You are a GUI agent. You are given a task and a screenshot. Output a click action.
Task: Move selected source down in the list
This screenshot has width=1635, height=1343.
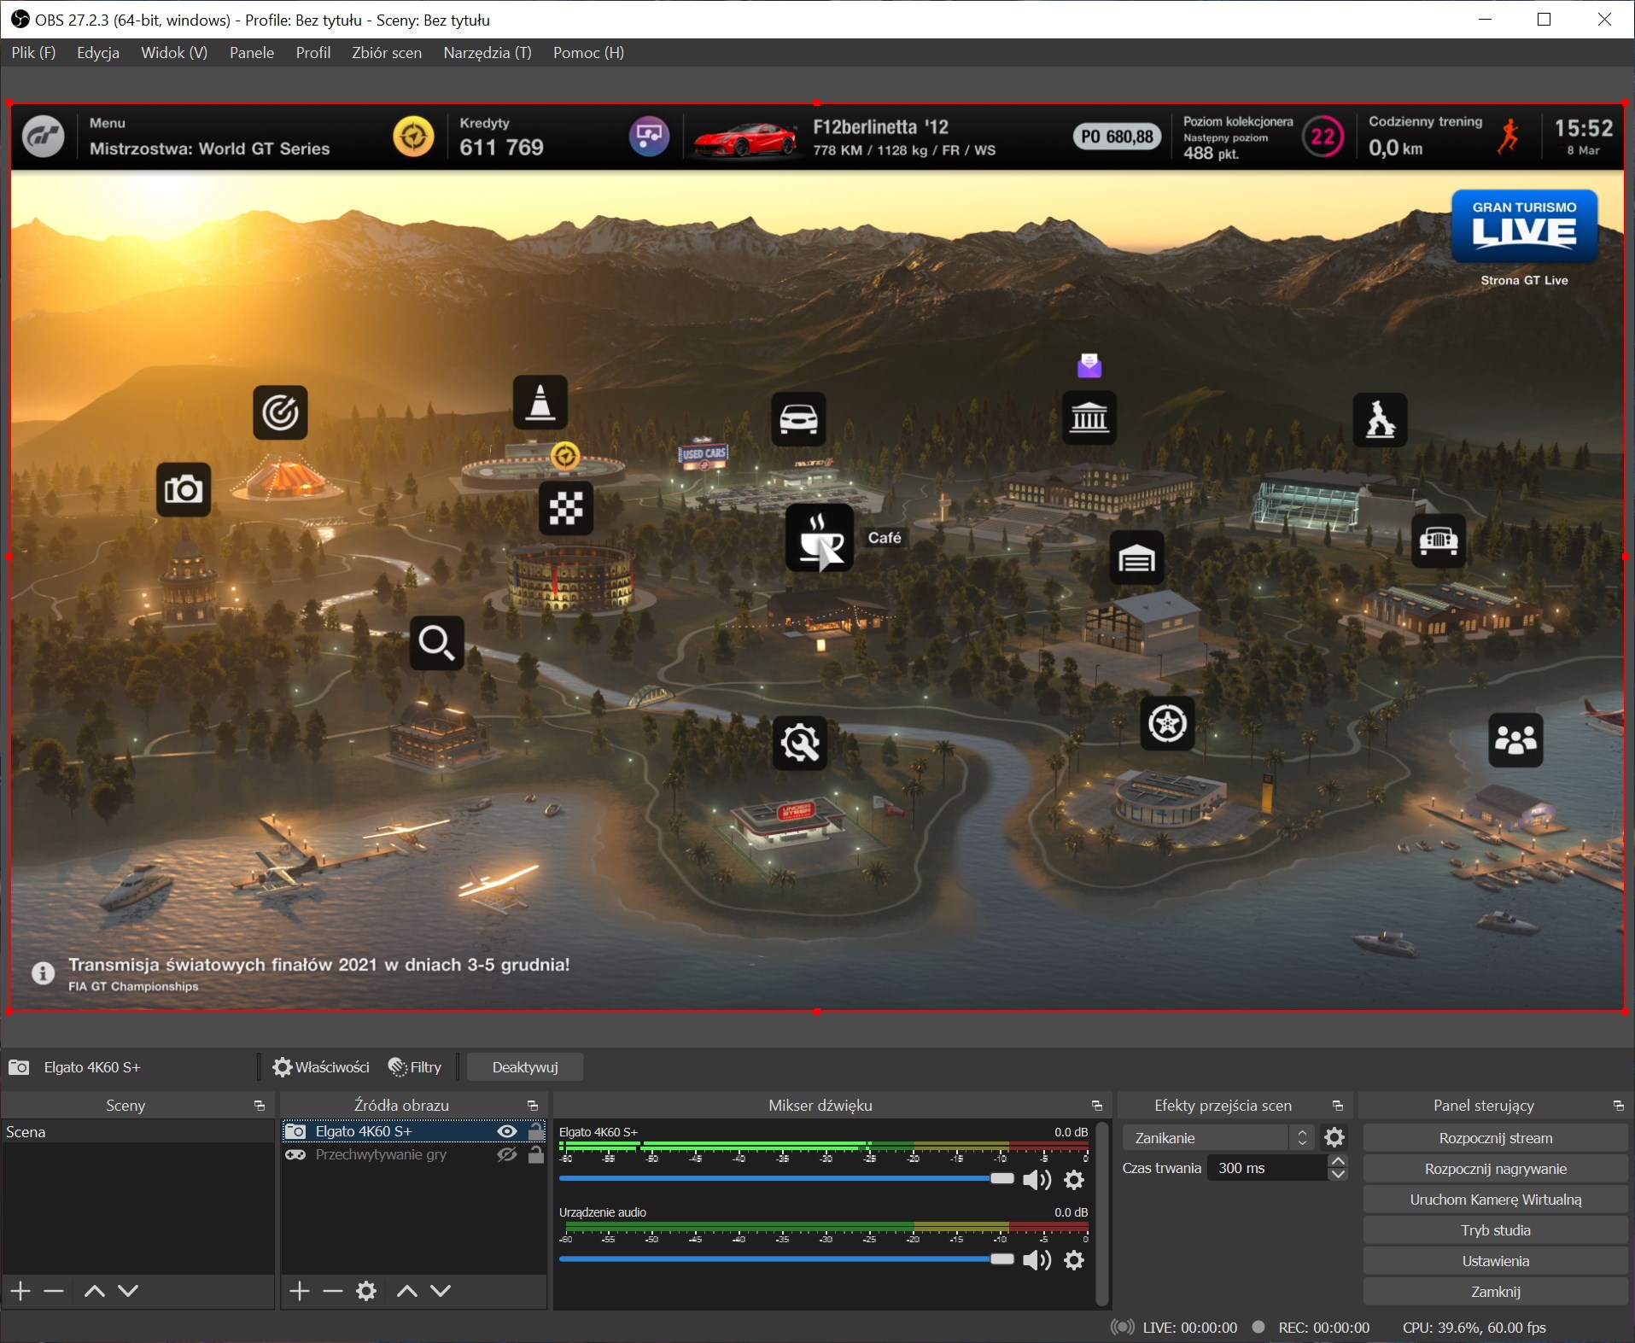click(441, 1291)
